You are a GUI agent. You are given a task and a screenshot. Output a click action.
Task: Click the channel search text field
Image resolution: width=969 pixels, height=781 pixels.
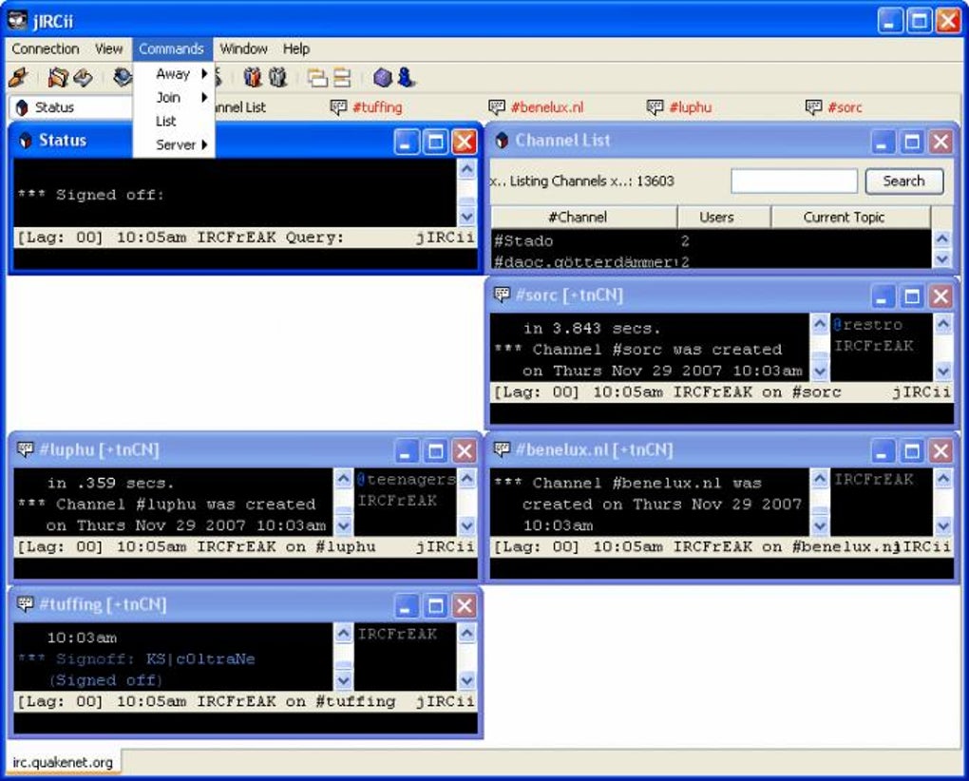[794, 181]
